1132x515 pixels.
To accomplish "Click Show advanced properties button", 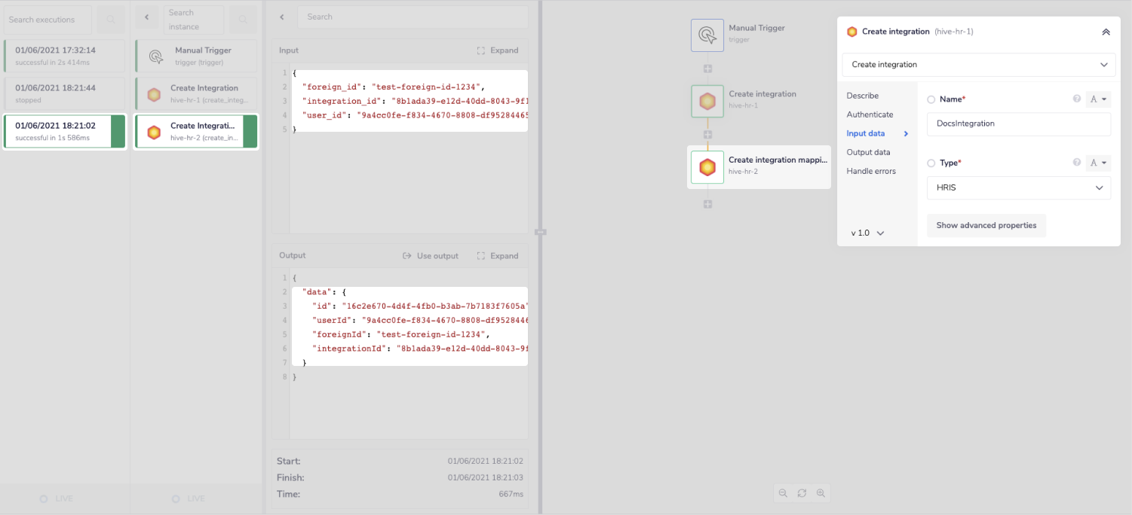I will click(x=986, y=225).
